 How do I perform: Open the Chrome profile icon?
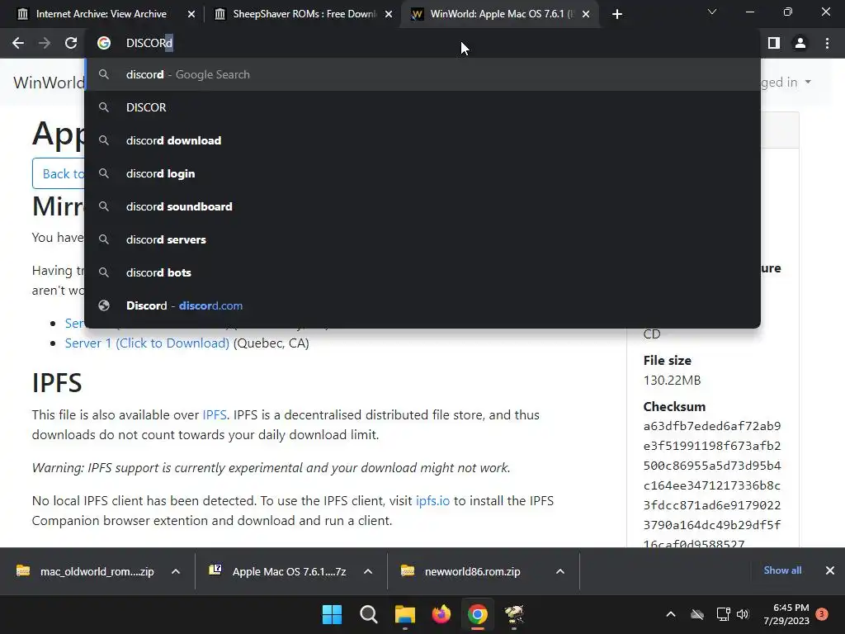800,43
